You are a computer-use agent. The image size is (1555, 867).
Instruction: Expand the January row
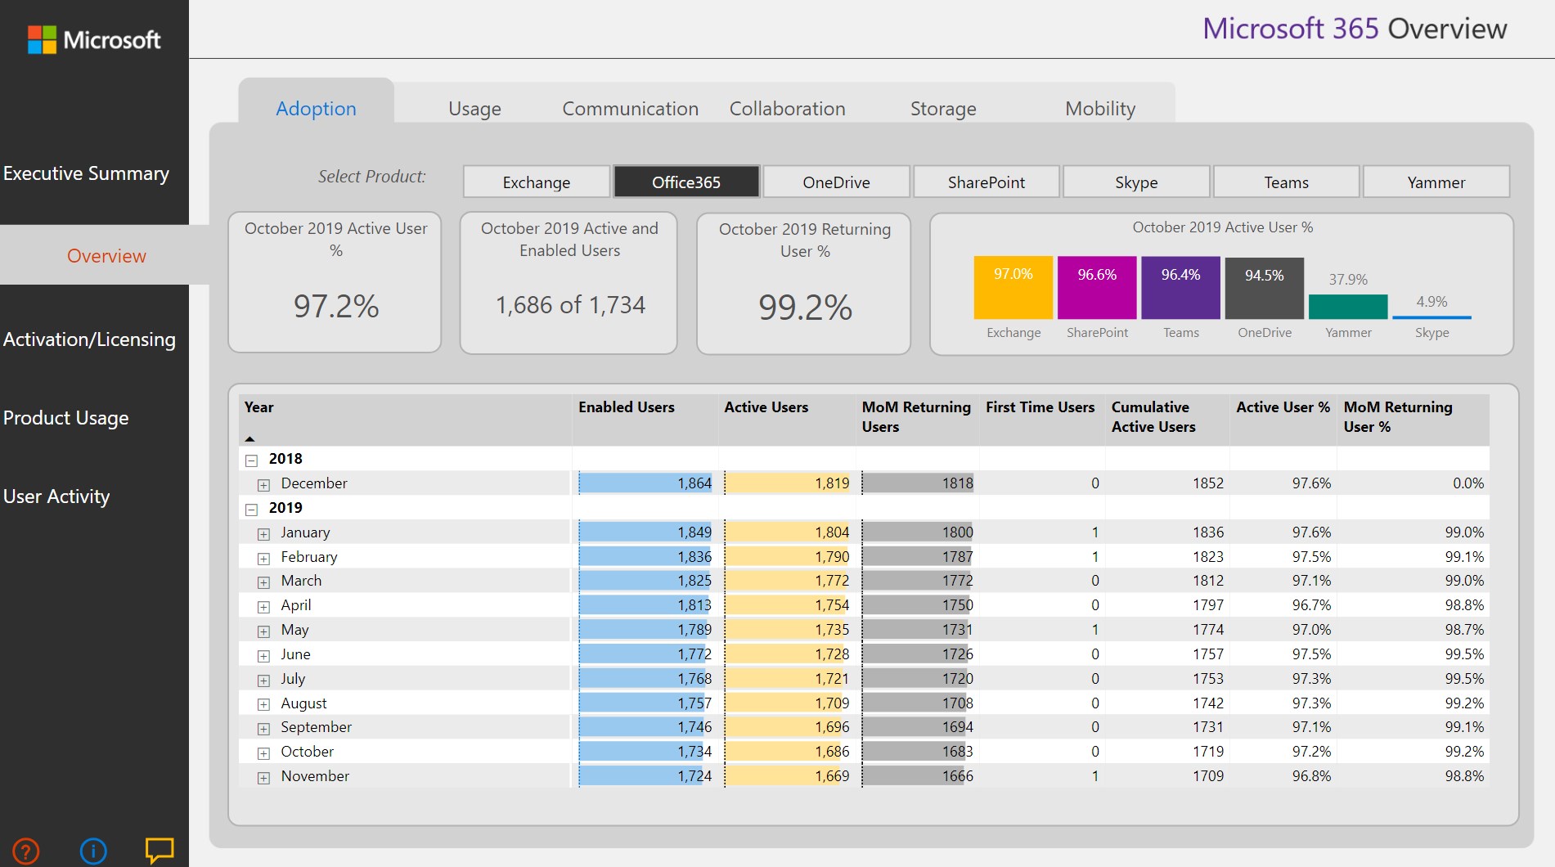click(263, 534)
